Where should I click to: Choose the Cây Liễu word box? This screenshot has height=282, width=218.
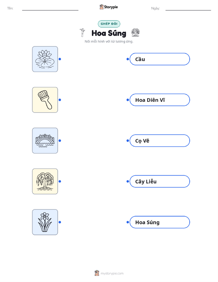click(160, 181)
